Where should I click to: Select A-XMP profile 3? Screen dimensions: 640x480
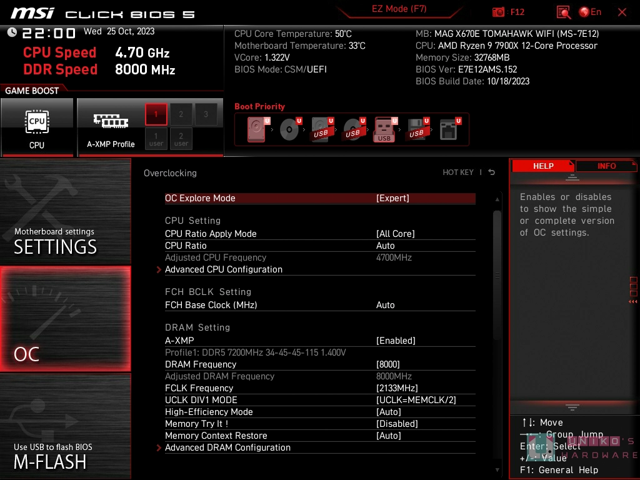(x=206, y=114)
